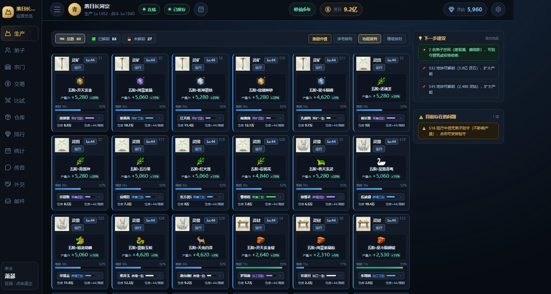Open the disciple dropdown on card S1
Image resolution: width=551 pixels, height=294 pixels.
[80, 118]
